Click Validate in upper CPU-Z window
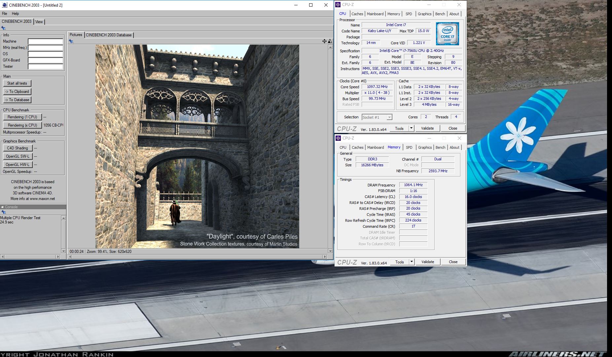The image size is (612, 357). [427, 128]
